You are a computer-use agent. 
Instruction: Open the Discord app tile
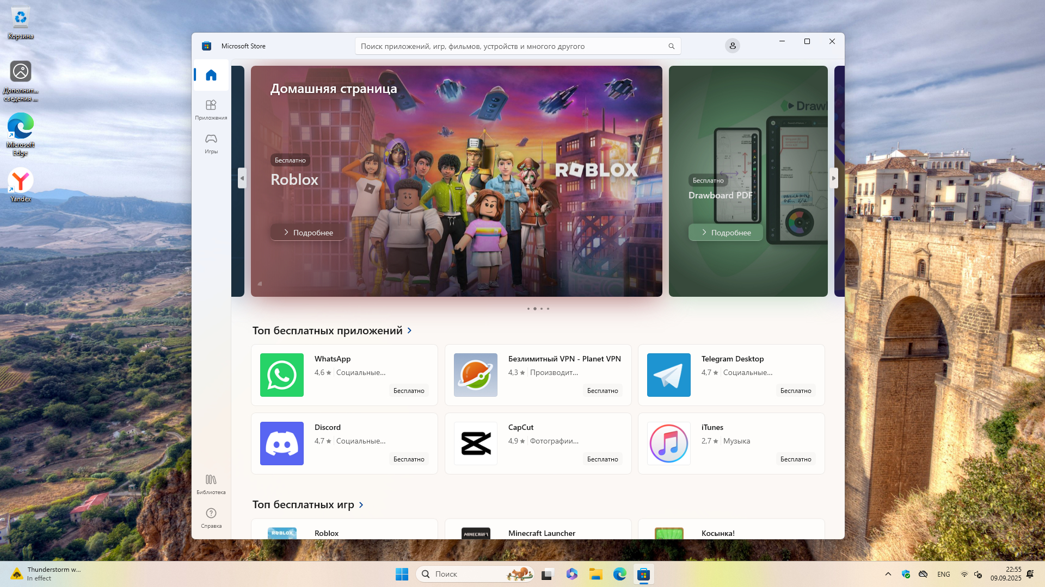344,444
